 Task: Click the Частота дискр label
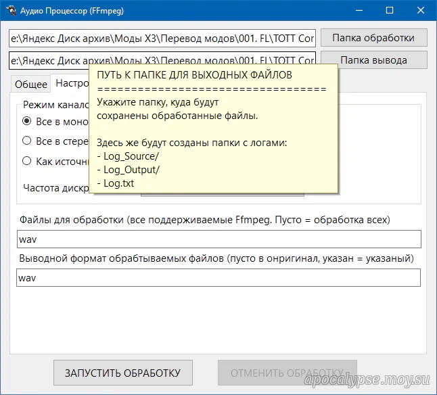(56, 188)
